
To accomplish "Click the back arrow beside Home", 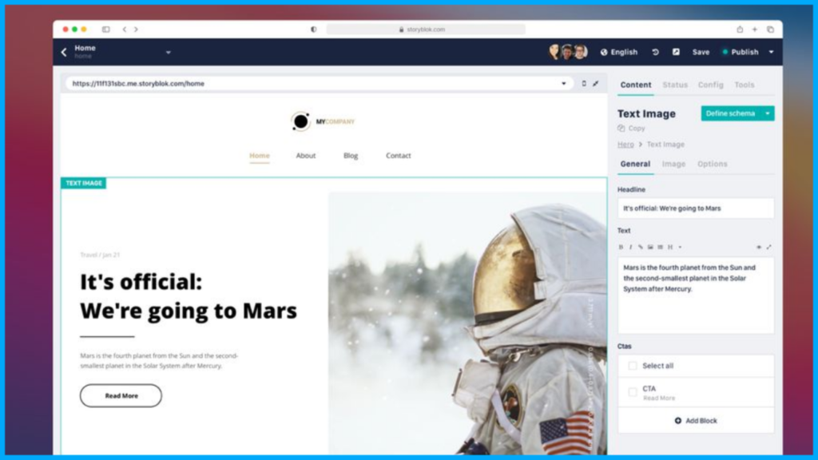I will pyautogui.click(x=64, y=52).
